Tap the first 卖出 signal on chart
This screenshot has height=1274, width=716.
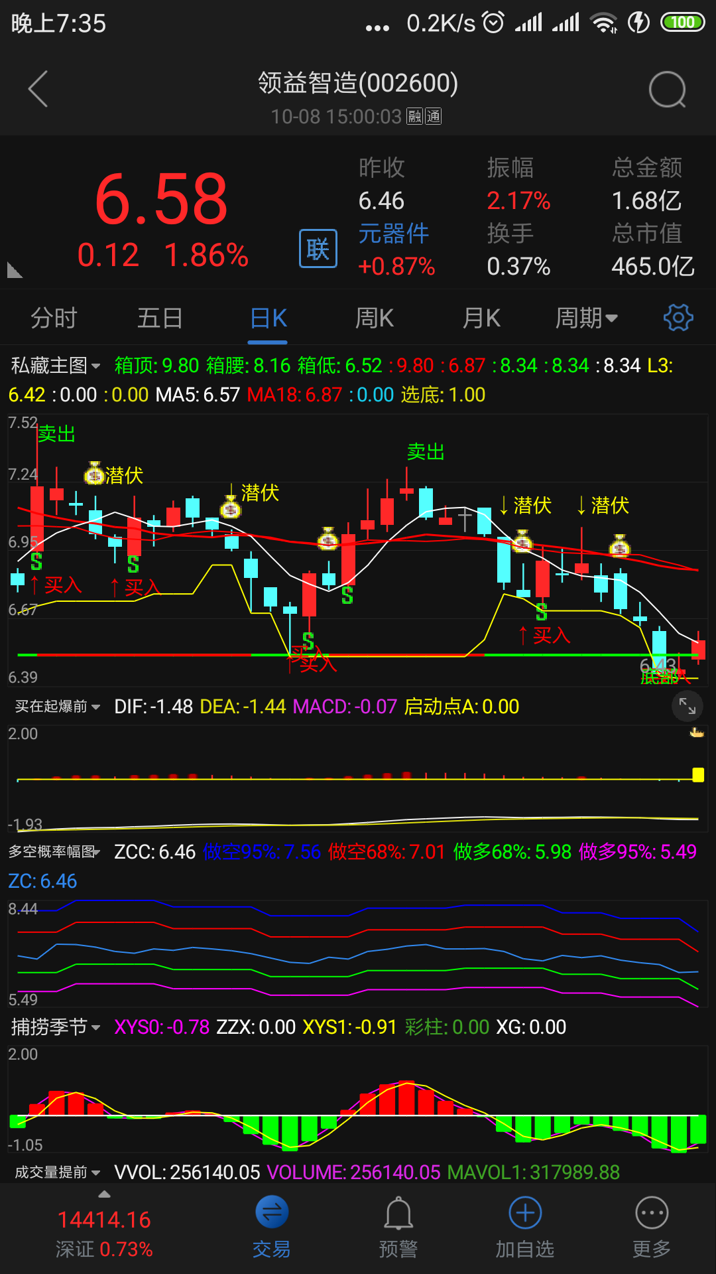56,435
